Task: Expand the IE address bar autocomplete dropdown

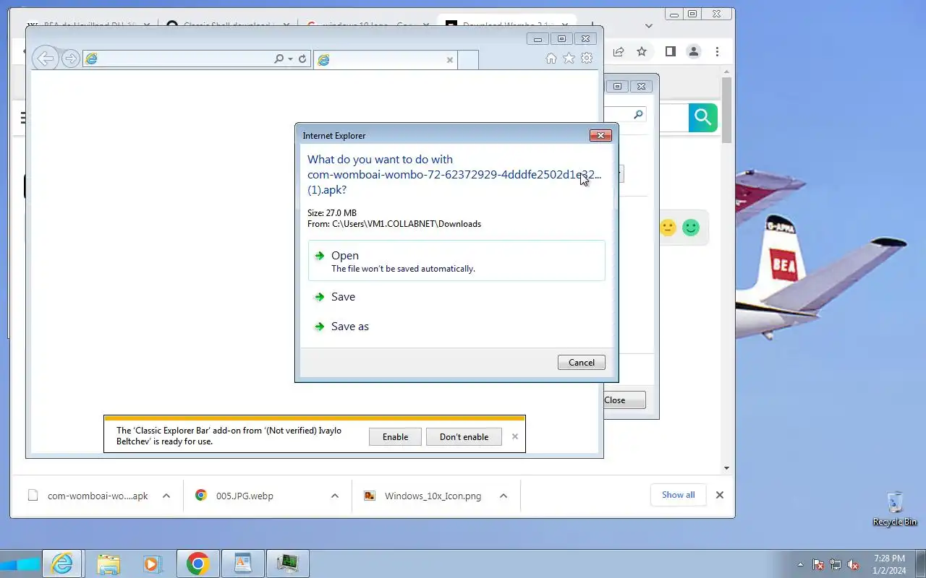Action: pos(291,59)
